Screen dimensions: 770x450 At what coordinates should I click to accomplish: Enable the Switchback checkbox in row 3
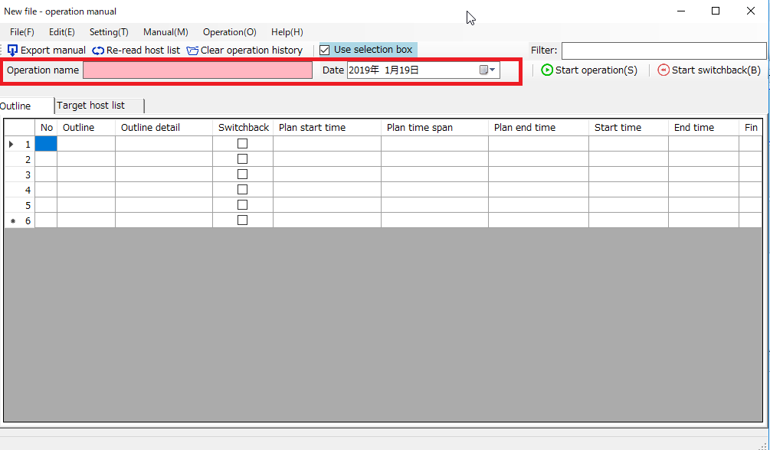coord(242,174)
